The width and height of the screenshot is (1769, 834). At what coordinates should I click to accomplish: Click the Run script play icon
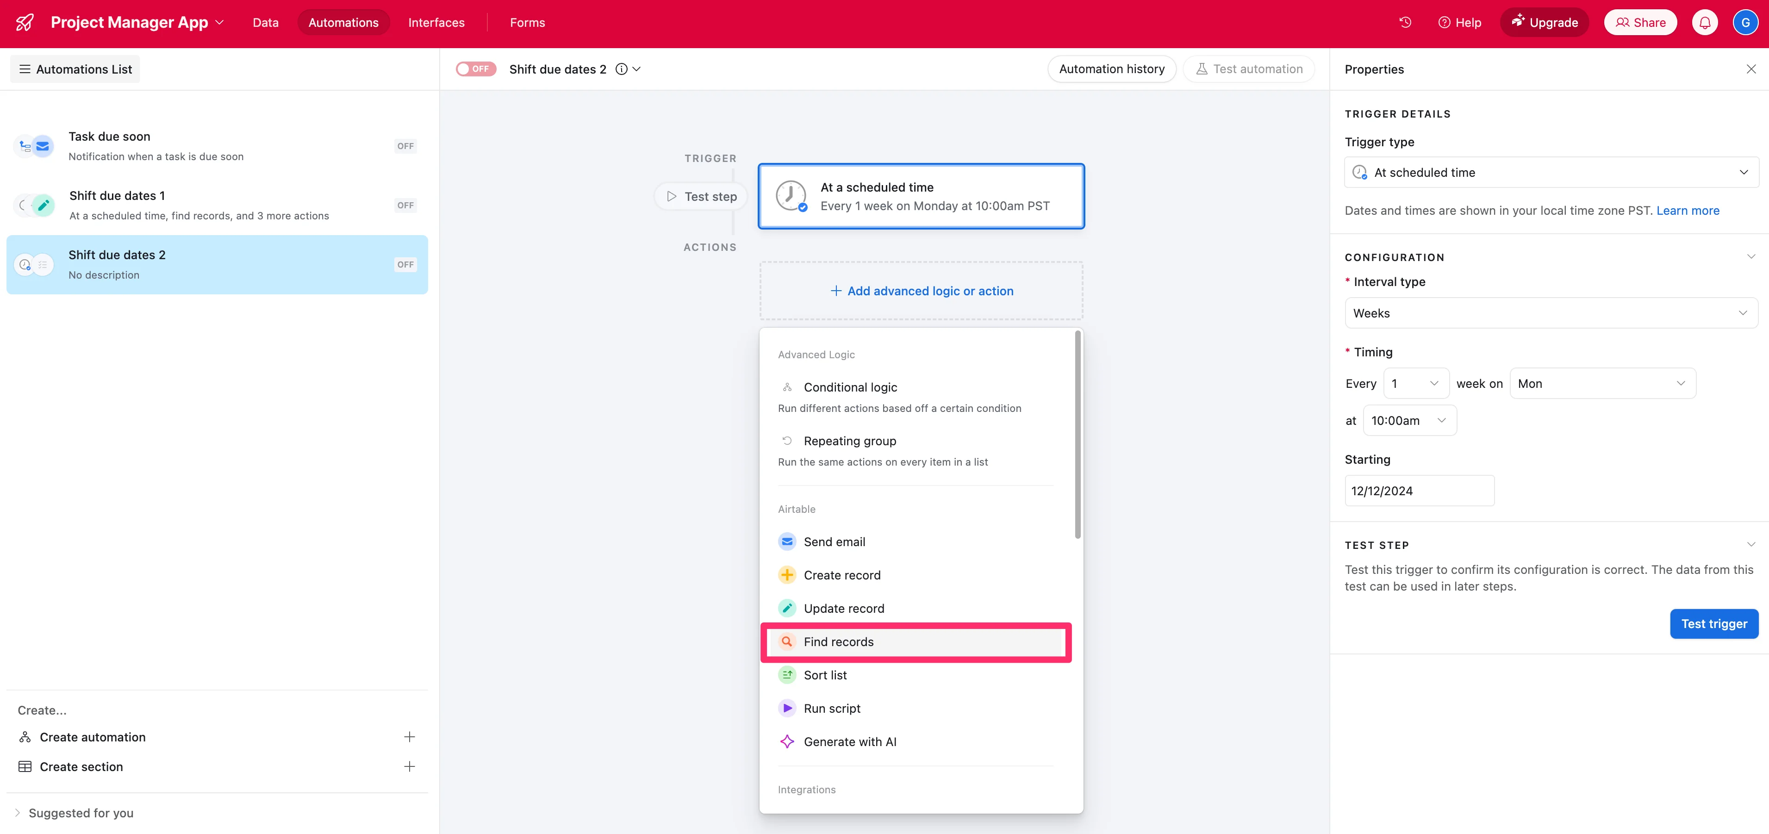787,709
